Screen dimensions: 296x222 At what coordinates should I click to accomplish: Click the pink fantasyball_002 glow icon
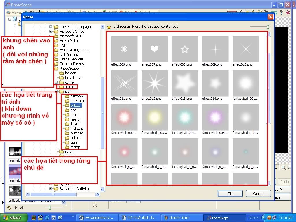click(x=124, y=117)
